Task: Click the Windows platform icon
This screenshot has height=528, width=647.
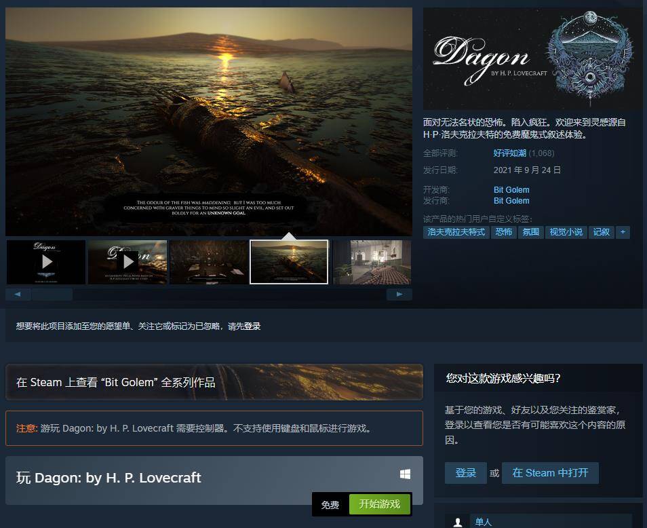Action: [405, 474]
